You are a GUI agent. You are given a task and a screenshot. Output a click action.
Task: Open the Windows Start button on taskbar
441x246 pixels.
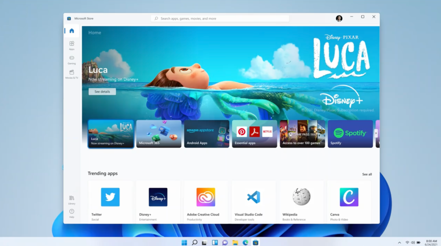[184, 242]
